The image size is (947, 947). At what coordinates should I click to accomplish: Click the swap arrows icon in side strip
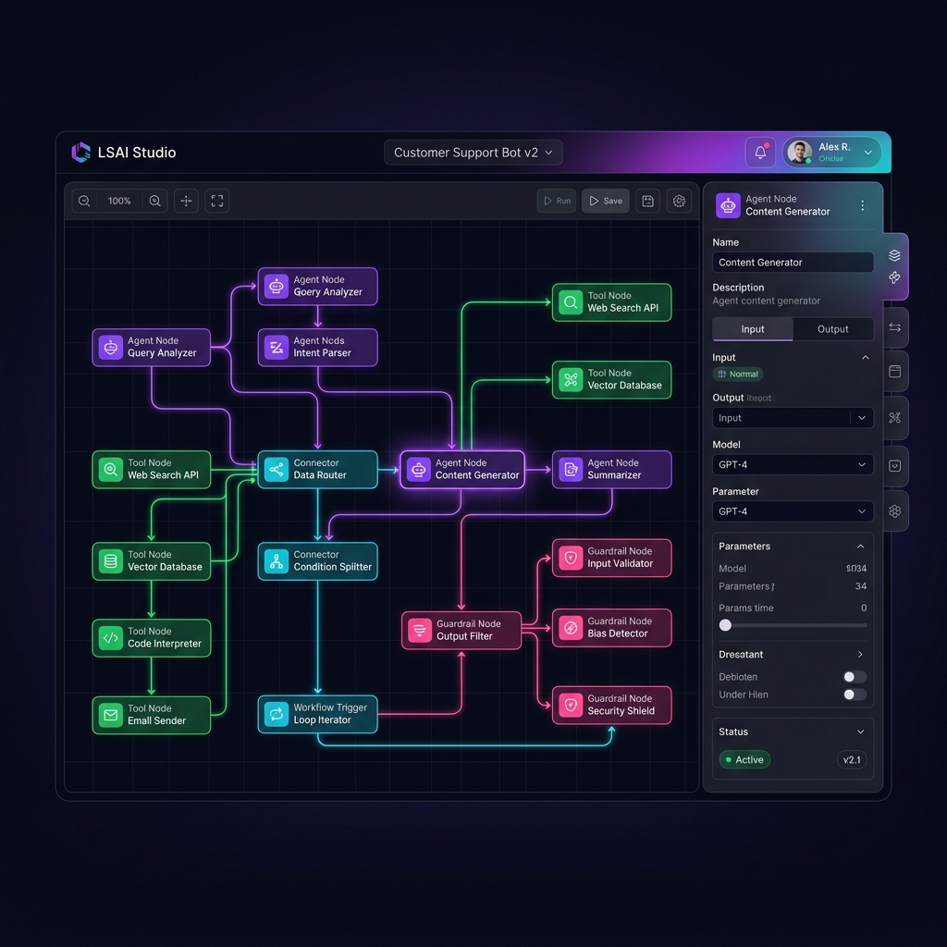point(894,327)
